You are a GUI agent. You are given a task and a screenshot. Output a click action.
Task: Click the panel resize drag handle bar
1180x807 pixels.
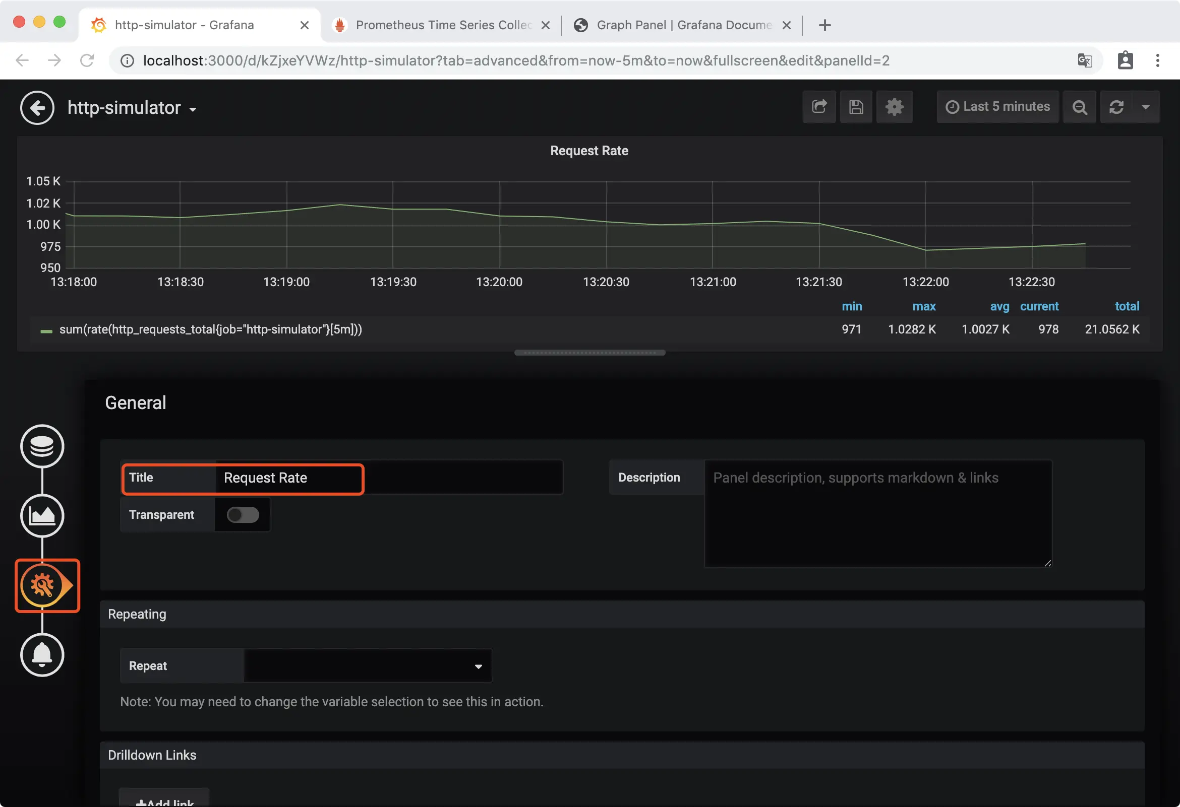(589, 353)
